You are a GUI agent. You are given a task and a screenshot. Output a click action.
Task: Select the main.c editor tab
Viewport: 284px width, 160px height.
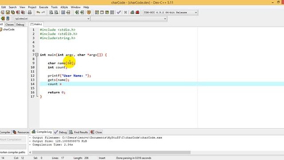[x=36, y=24]
